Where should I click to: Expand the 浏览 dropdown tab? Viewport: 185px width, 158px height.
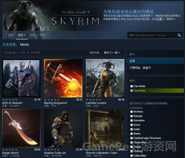(x=22, y=35)
